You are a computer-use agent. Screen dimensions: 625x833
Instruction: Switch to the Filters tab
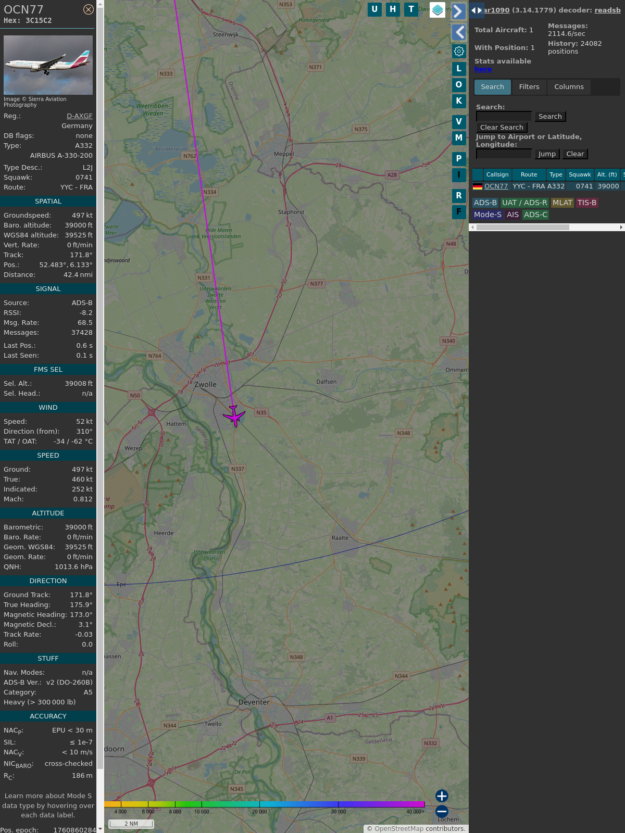pyautogui.click(x=529, y=87)
